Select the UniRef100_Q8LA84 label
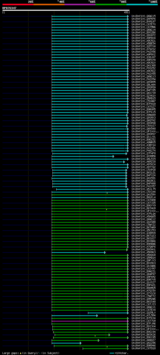This screenshot has height=355, width=160. pyautogui.click(x=143, y=85)
